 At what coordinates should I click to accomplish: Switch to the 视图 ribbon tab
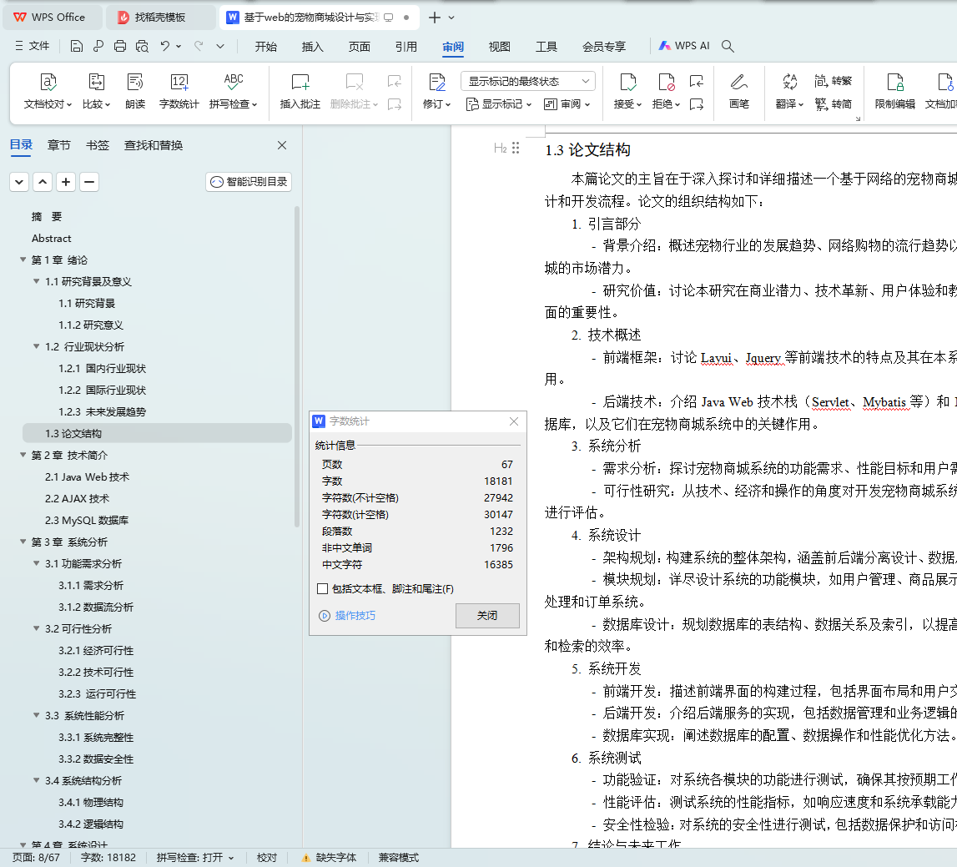499,47
